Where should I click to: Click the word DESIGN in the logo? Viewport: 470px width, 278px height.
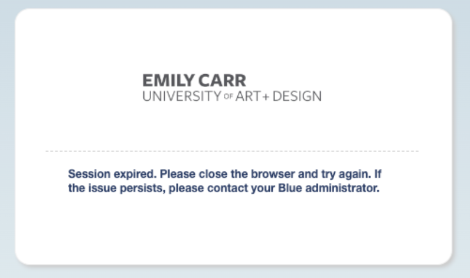pyautogui.click(x=297, y=96)
